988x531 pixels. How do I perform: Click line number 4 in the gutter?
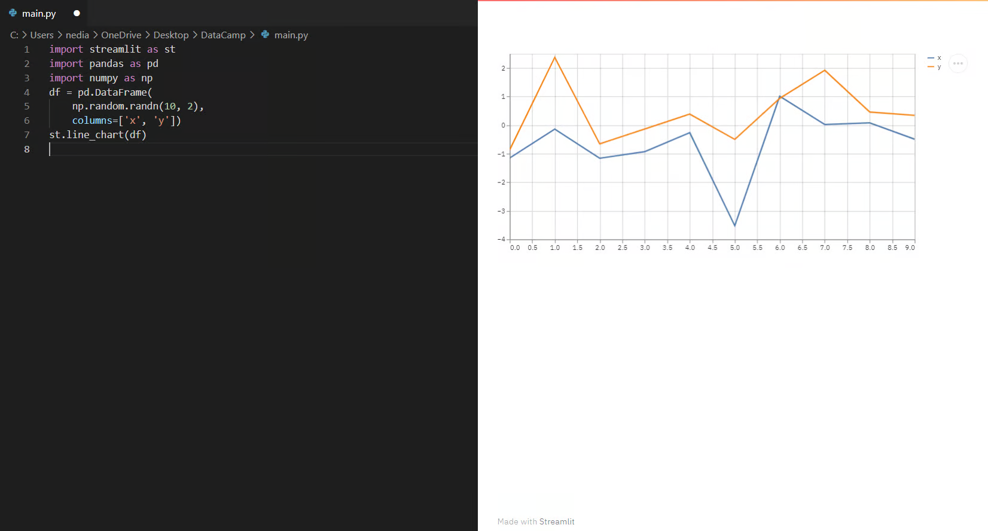pyautogui.click(x=27, y=92)
